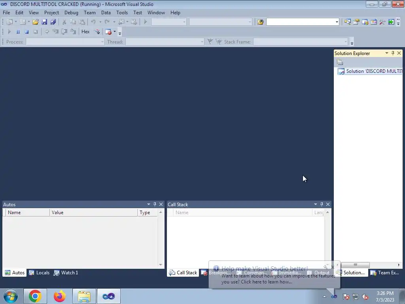This screenshot has height=304, width=405.
Task: Click the Step Into icon
Action: (55, 32)
